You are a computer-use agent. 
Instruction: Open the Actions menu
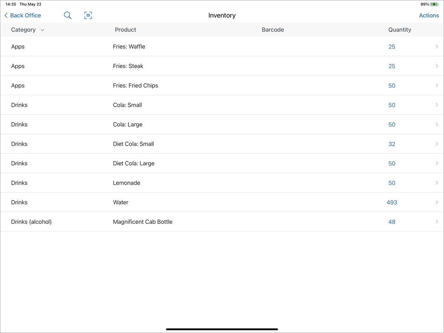click(428, 15)
